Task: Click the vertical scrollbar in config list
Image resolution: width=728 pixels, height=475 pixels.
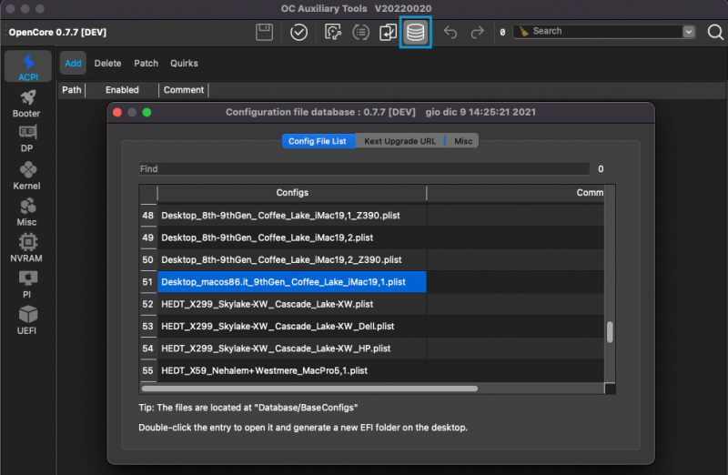Action: click(x=610, y=331)
